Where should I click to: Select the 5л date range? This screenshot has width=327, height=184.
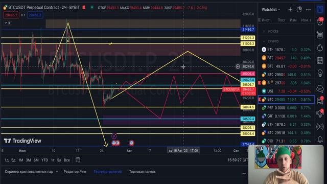click(x=59, y=160)
